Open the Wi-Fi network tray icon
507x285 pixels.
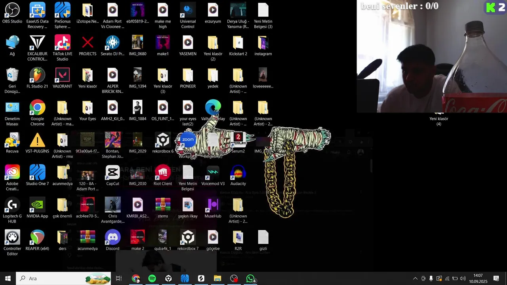click(x=447, y=279)
